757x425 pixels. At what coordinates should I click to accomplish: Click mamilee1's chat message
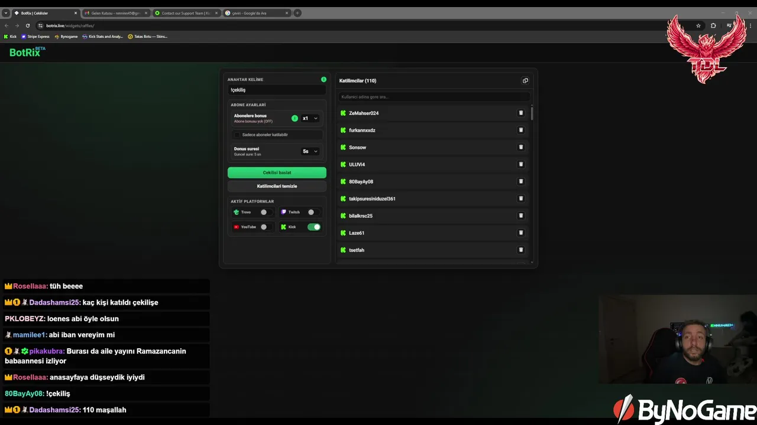106,335
